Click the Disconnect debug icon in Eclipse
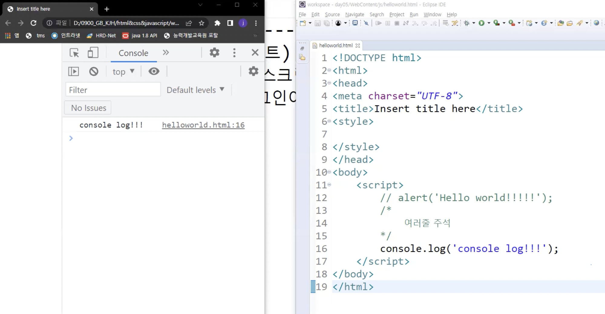 click(x=406, y=23)
